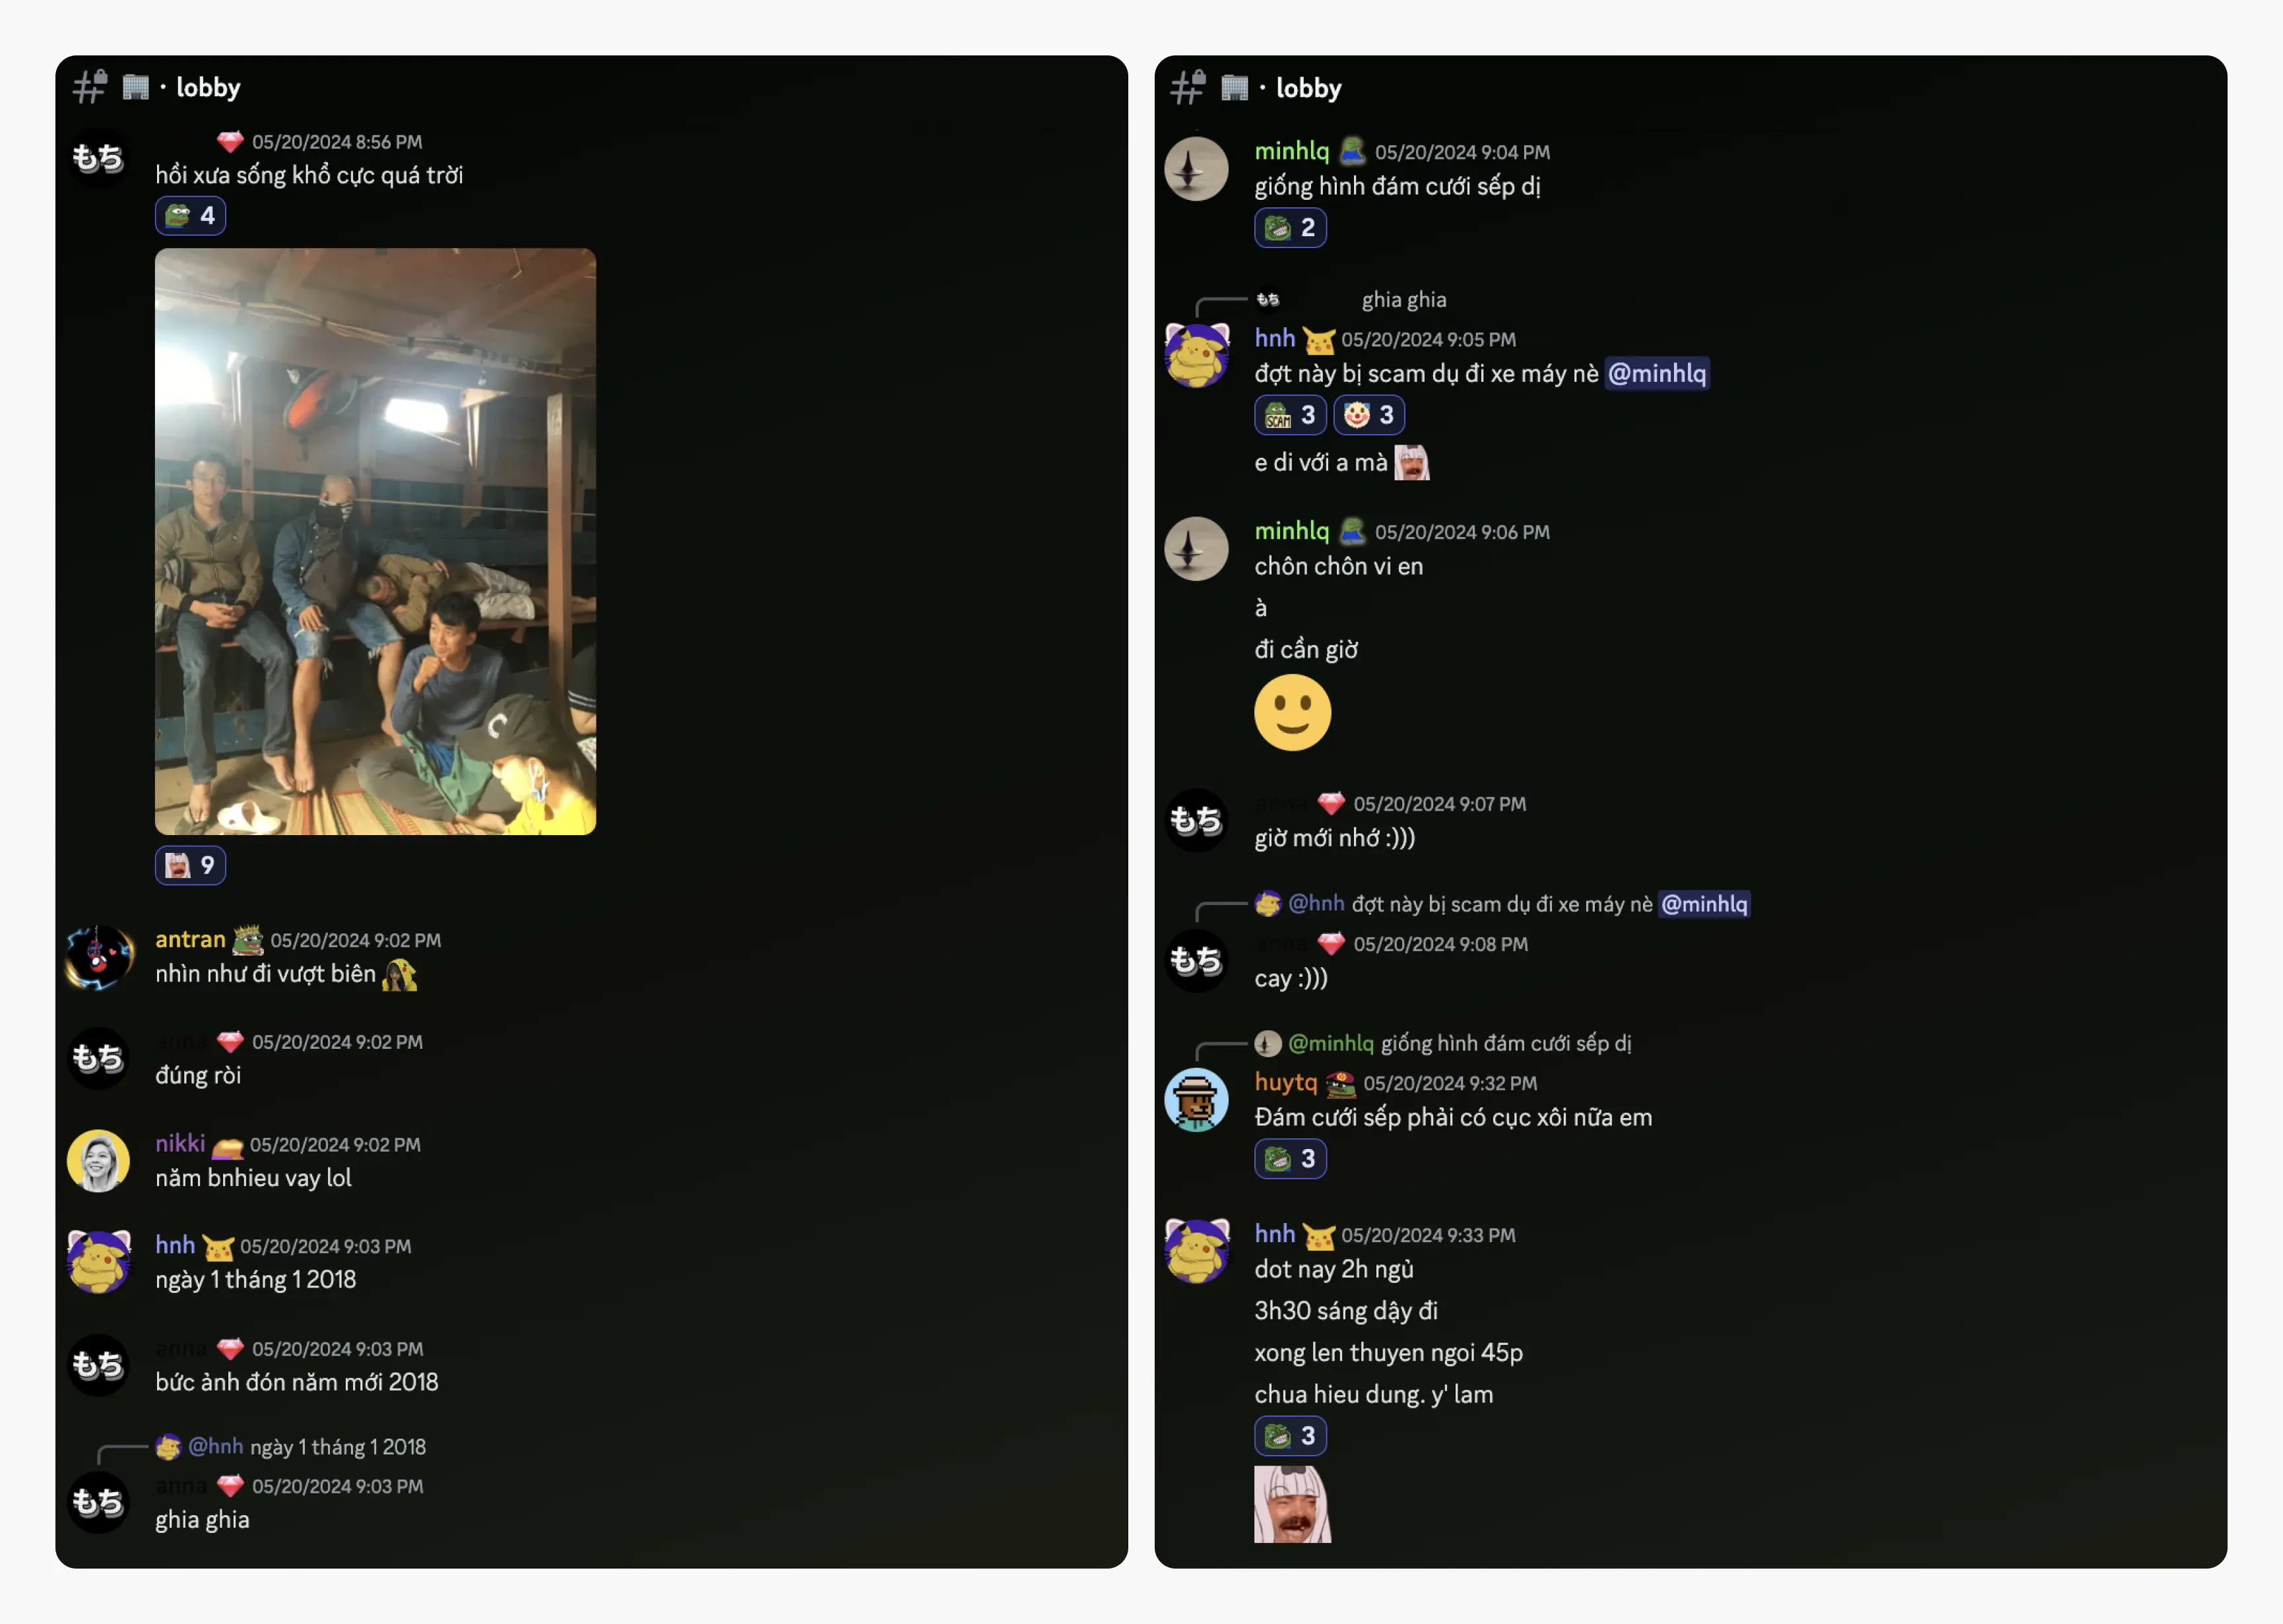Click antran's username
This screenshot has height=1624, width=2283.
190,940
